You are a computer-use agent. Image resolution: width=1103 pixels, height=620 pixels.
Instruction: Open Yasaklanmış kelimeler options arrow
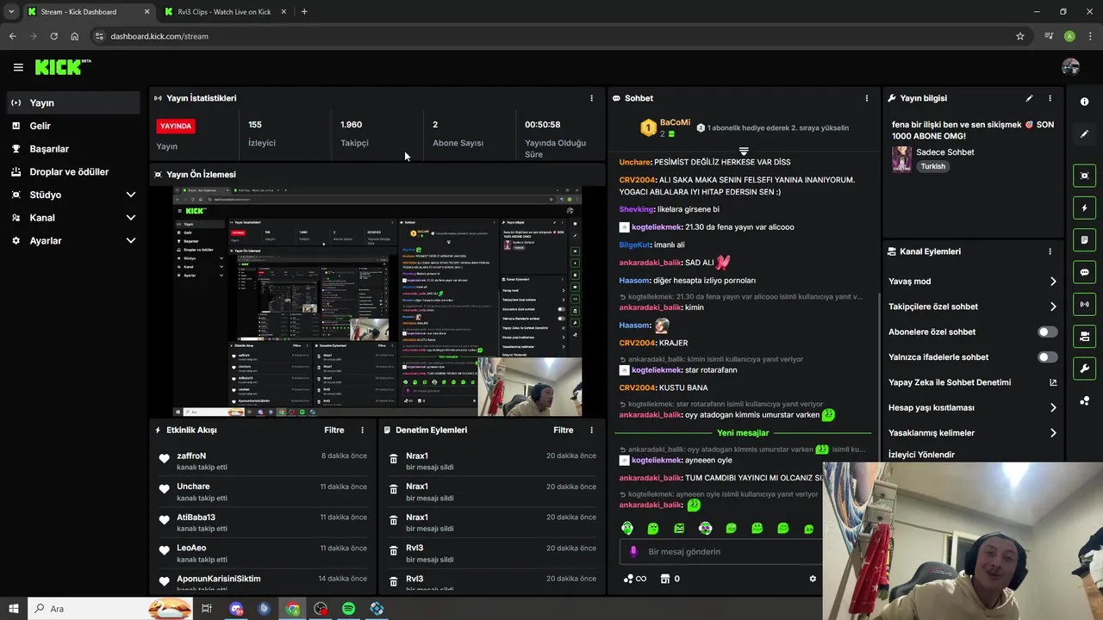click(1053, 433)
